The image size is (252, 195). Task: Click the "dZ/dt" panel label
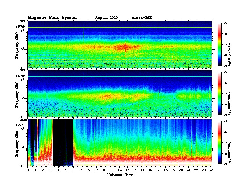(20, 125)
